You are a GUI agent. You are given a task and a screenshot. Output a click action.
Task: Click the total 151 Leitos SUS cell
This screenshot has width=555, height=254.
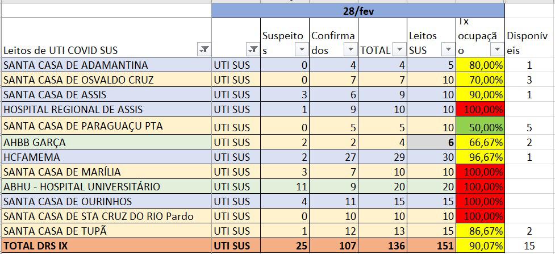432,246
